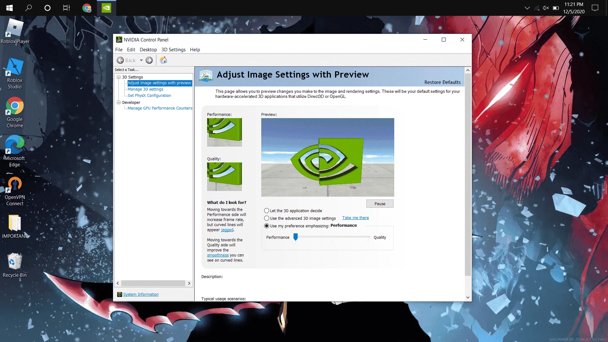Click the Back arrow toolbar icon
608x342 pixels.
pos(120,60)
